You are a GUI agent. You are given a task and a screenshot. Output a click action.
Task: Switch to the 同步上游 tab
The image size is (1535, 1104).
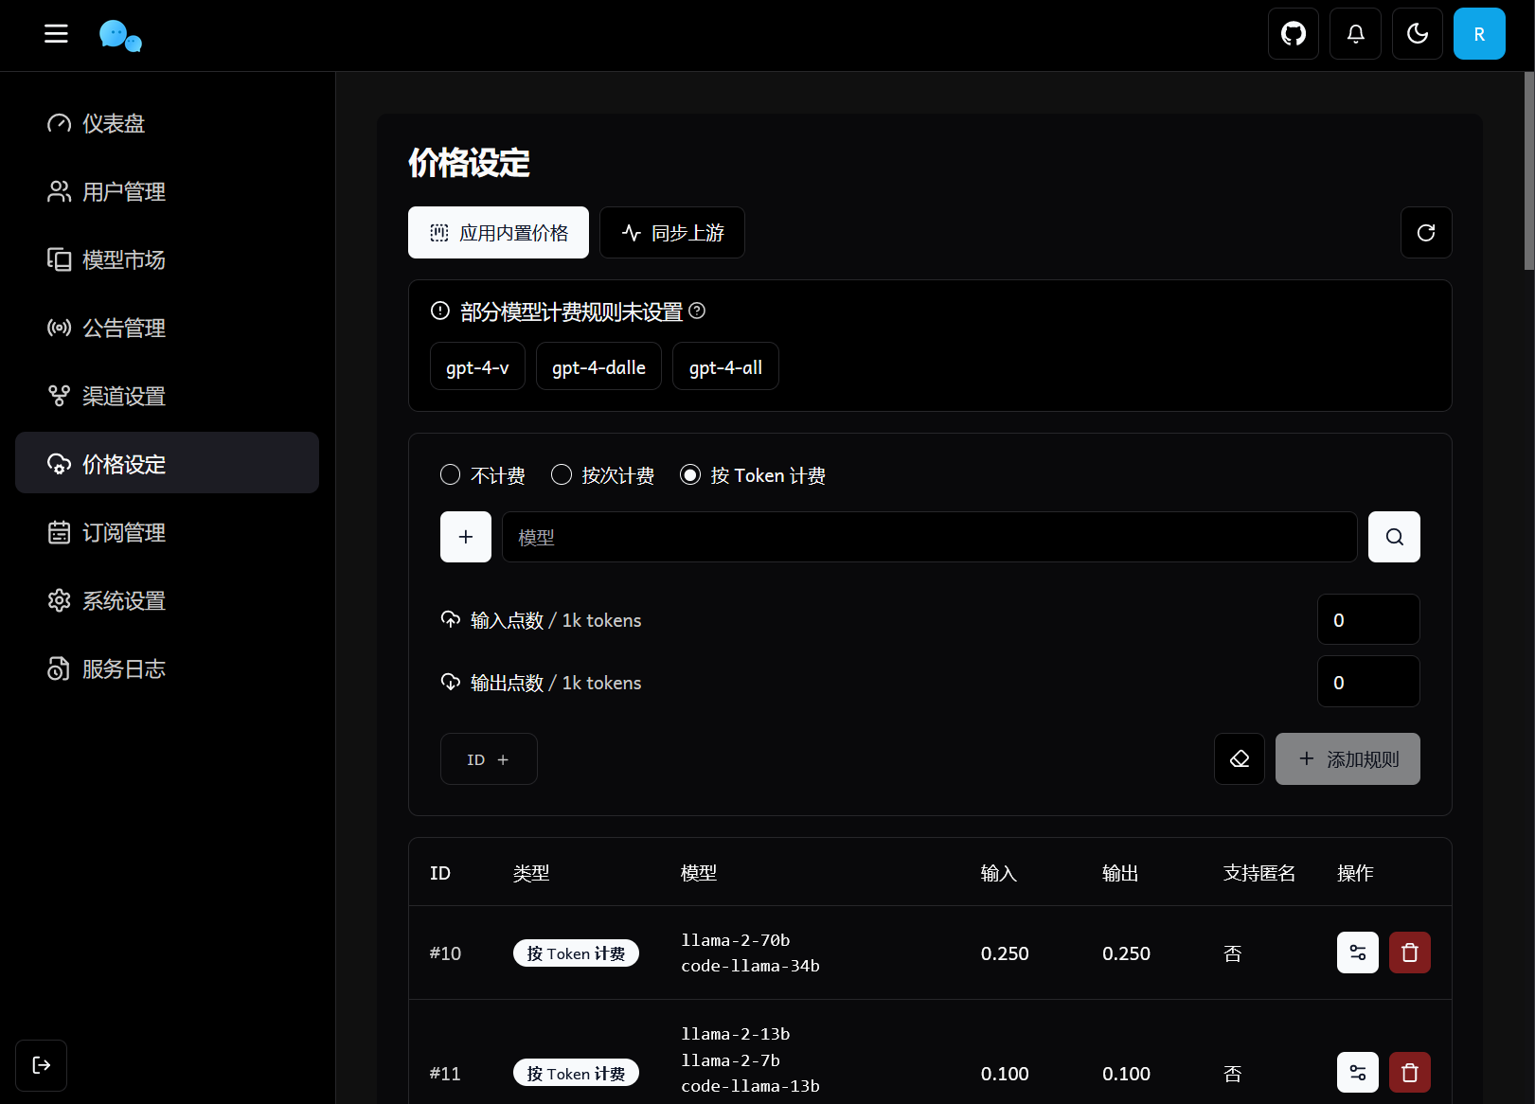coord(671,232)
